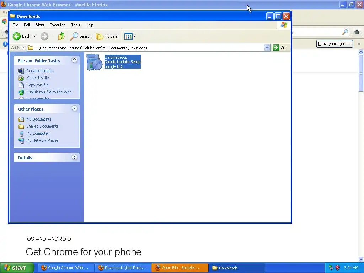Viewport: 364px width, 273px height.
Task: Expand the address bar dropdown
Action: pyautogui.click(x=267, y=48)
